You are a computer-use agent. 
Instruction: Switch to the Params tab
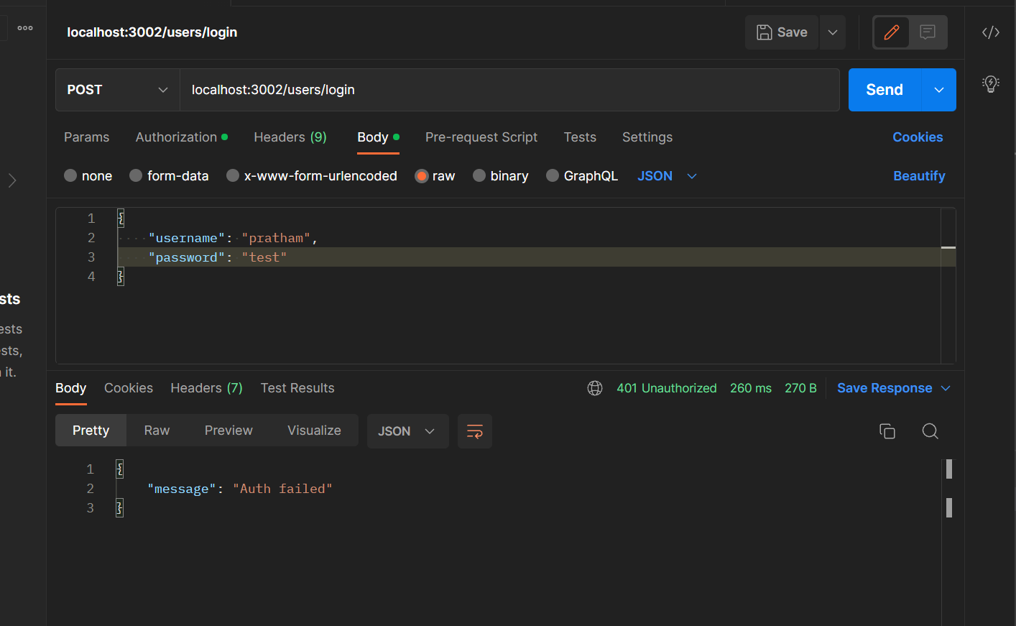click(87, 137)
